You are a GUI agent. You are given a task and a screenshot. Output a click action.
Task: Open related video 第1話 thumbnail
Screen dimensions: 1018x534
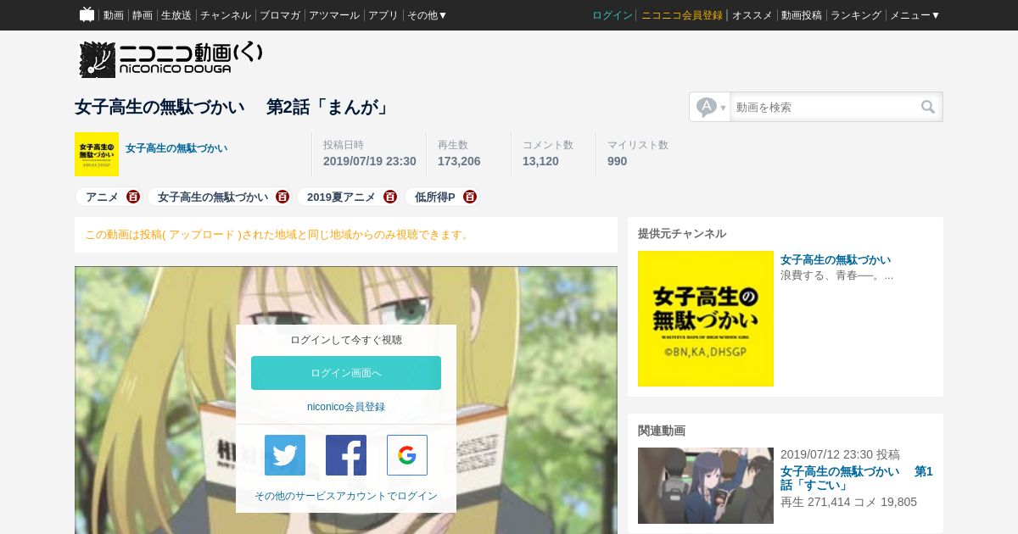[x=706, y=486]
